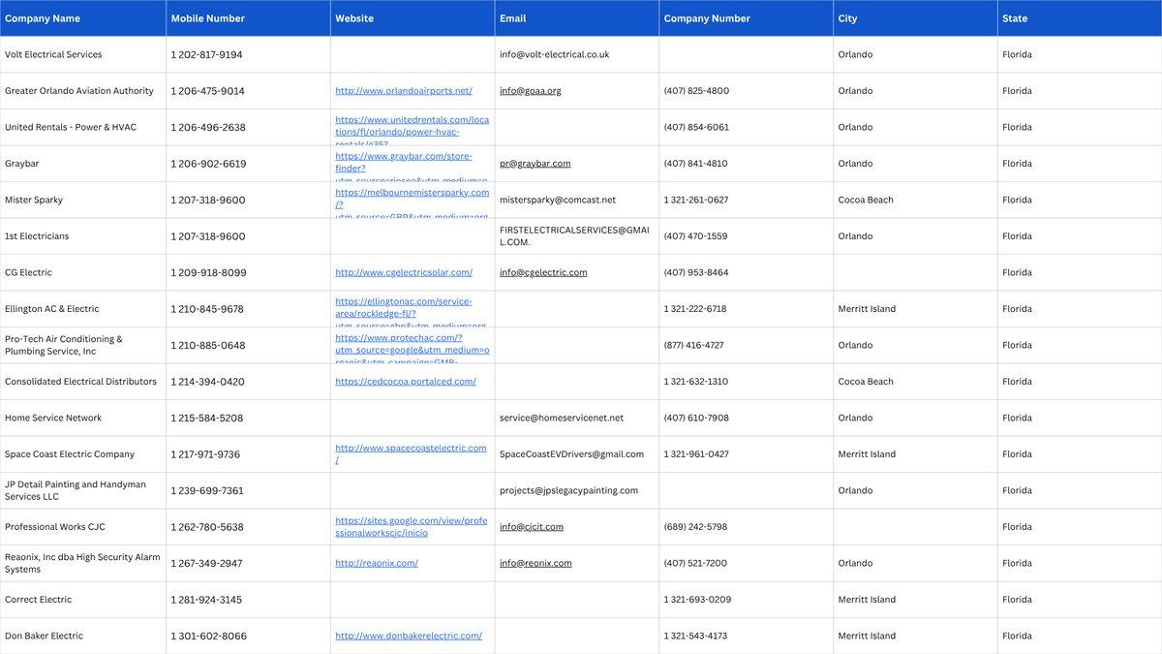Select the 1st Electricians company cell
The image size is (1162, 654).
(83, 236)
